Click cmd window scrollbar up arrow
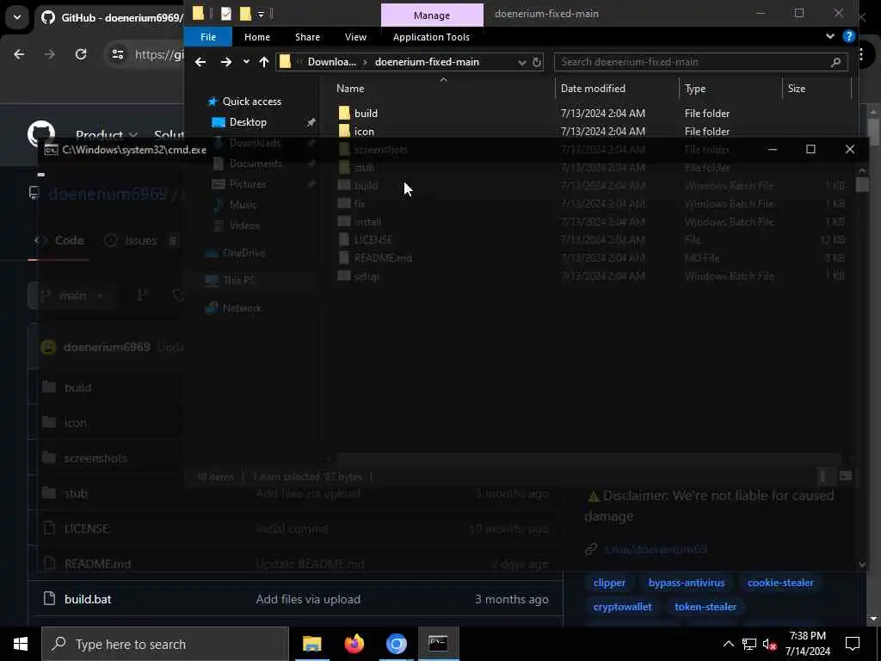The width and height of the screenshot is (881, 661). (x=862, y=170)
